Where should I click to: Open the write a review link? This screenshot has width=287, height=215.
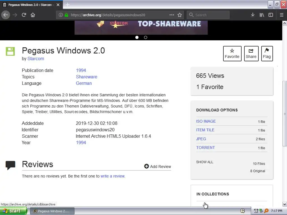(112, 176)
